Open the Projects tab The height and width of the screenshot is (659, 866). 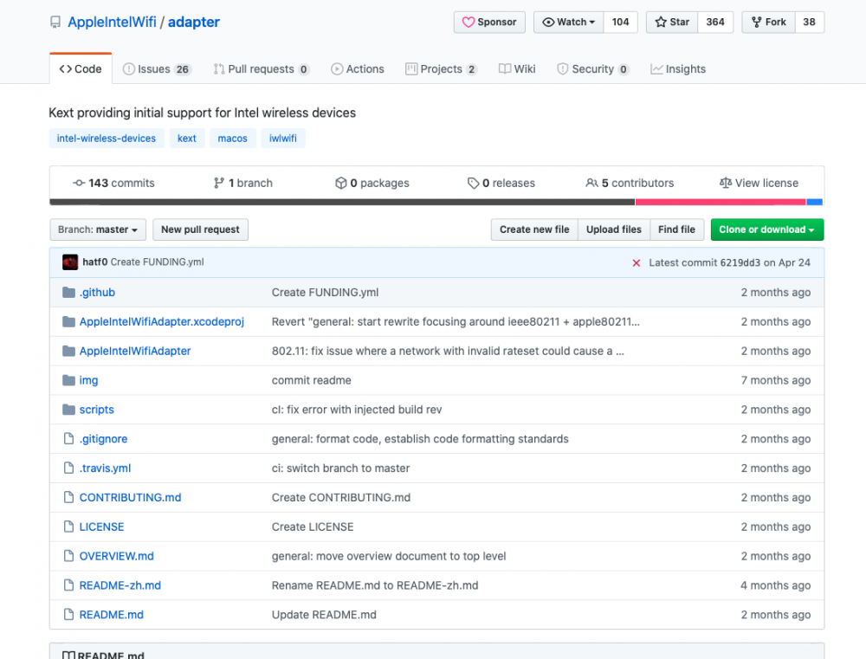click(441, 69)
